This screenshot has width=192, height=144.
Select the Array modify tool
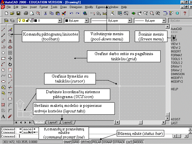click(x=10, y=53)
